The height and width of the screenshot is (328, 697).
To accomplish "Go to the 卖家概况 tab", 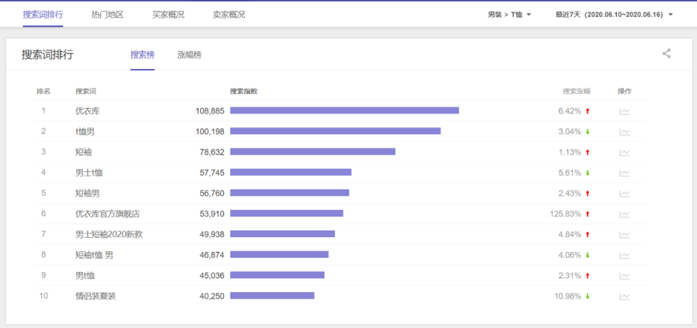I will pos(228,15).
